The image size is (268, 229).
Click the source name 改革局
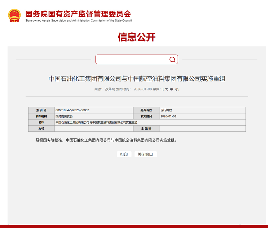pyautogui.click(x=110, y=89)
